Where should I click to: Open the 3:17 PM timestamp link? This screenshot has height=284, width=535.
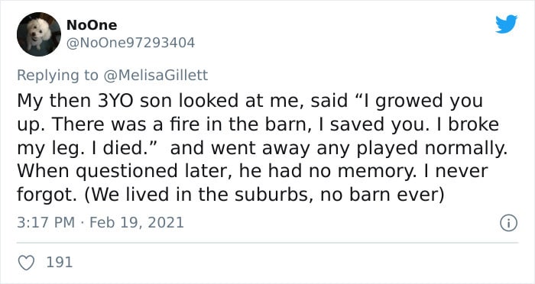[46, 223]
